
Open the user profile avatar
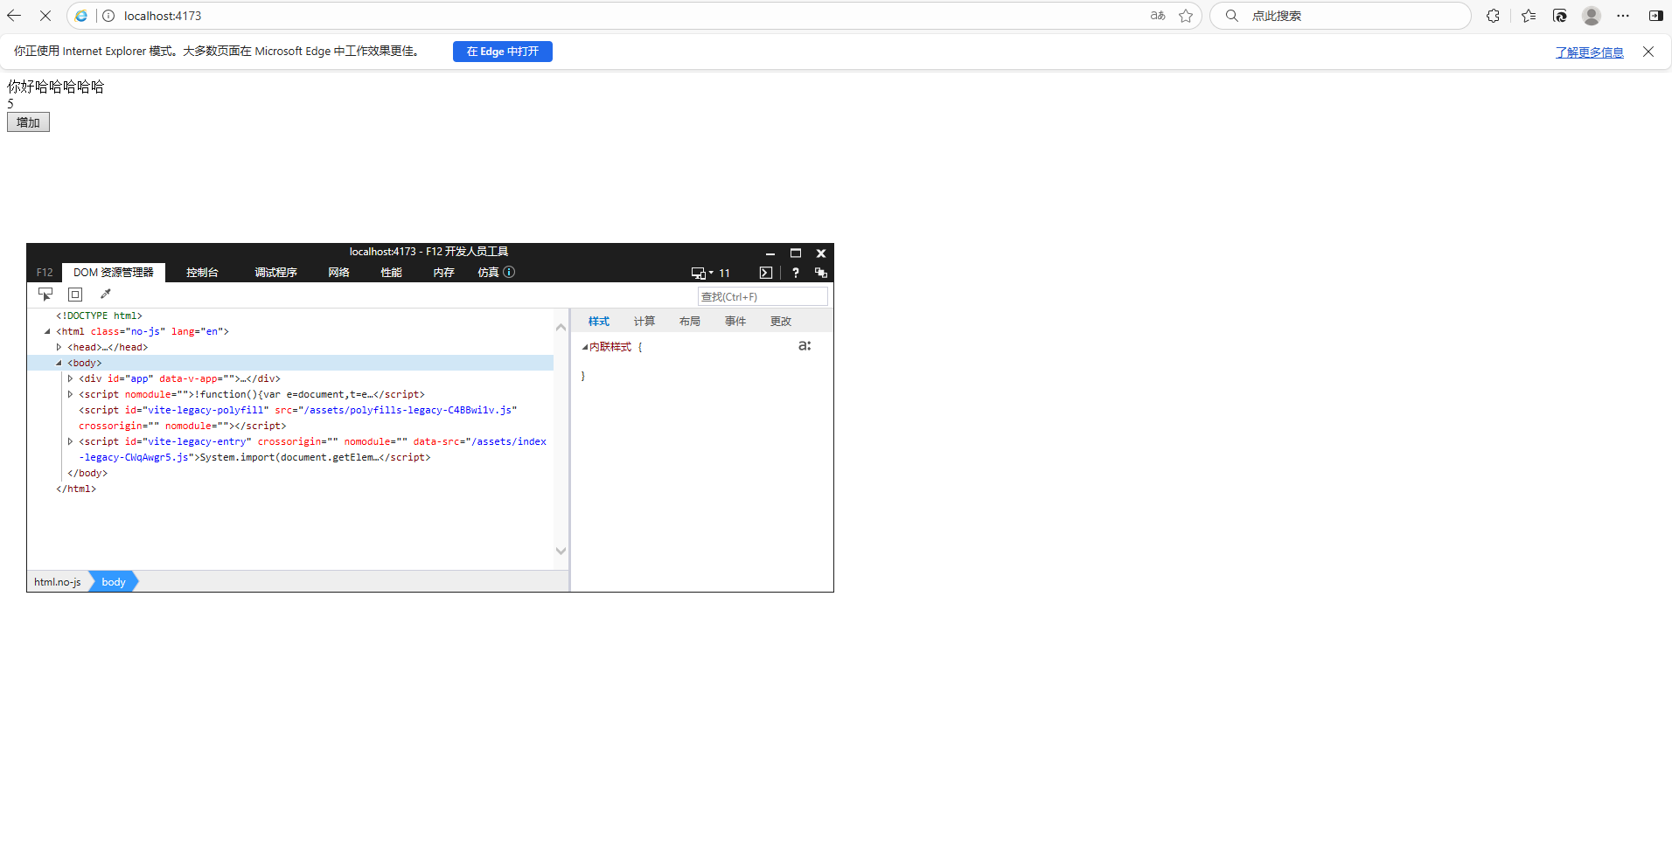1592,16
